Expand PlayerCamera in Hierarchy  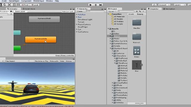pyautogui.click(x=77, y=24)
